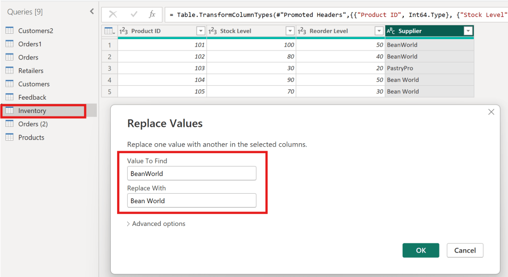Select the Customers2 query

(x=35, y=31)
